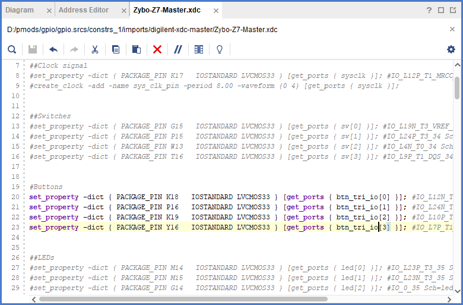This screenshot has width=463, height=305.
Task: Open editor settings gear icon
Action: tap(451, 49)
